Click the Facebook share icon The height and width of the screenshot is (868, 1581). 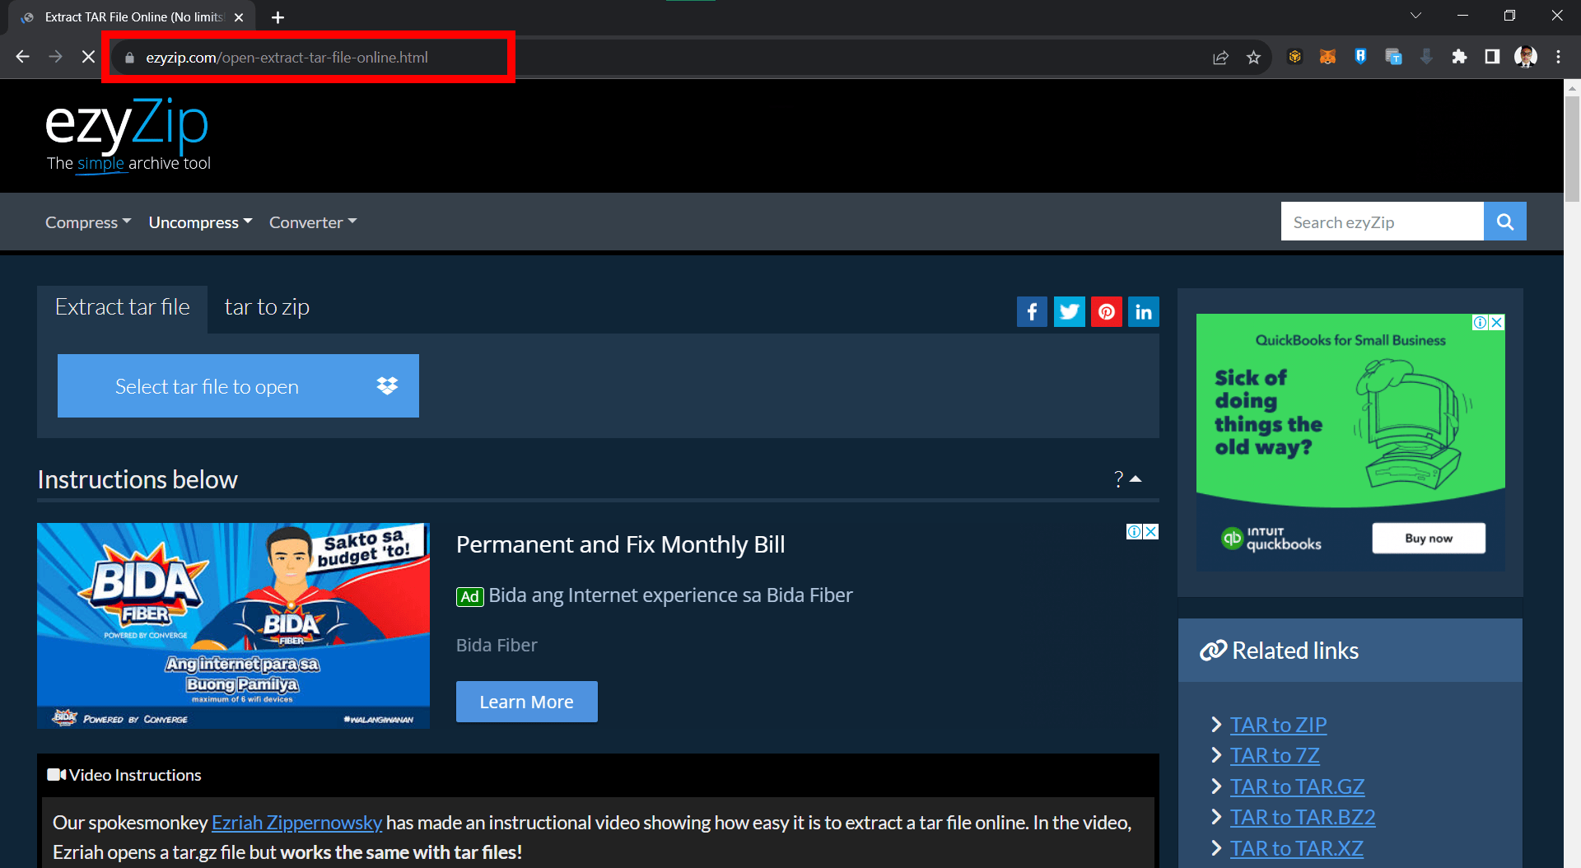[1032, 311]
